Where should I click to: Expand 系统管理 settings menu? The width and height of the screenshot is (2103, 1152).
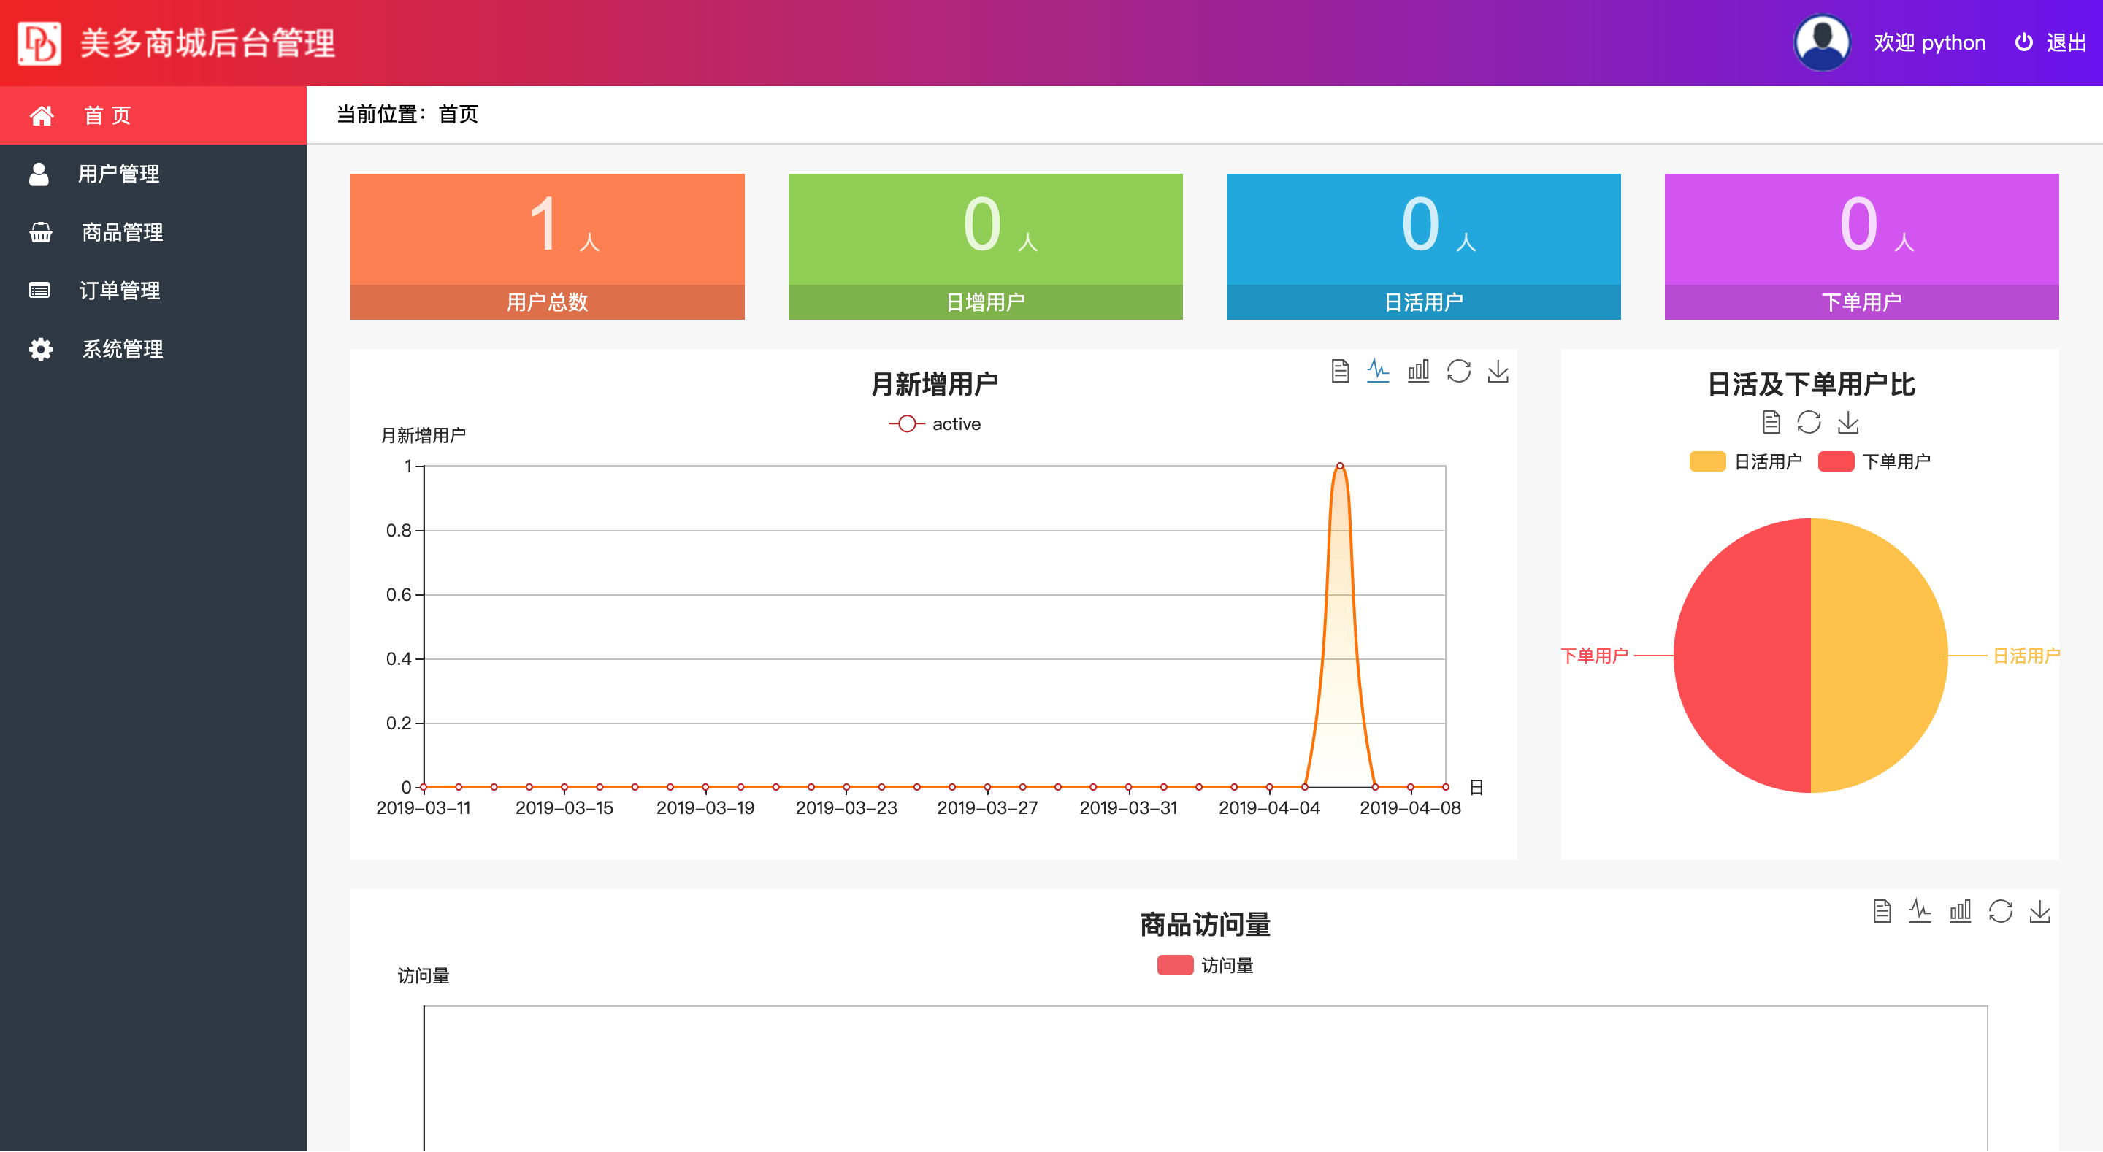point(122,350)
